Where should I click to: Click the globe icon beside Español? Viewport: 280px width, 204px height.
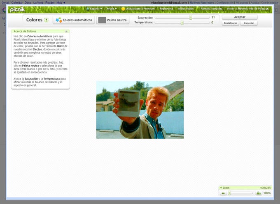(x=88, y=9)
